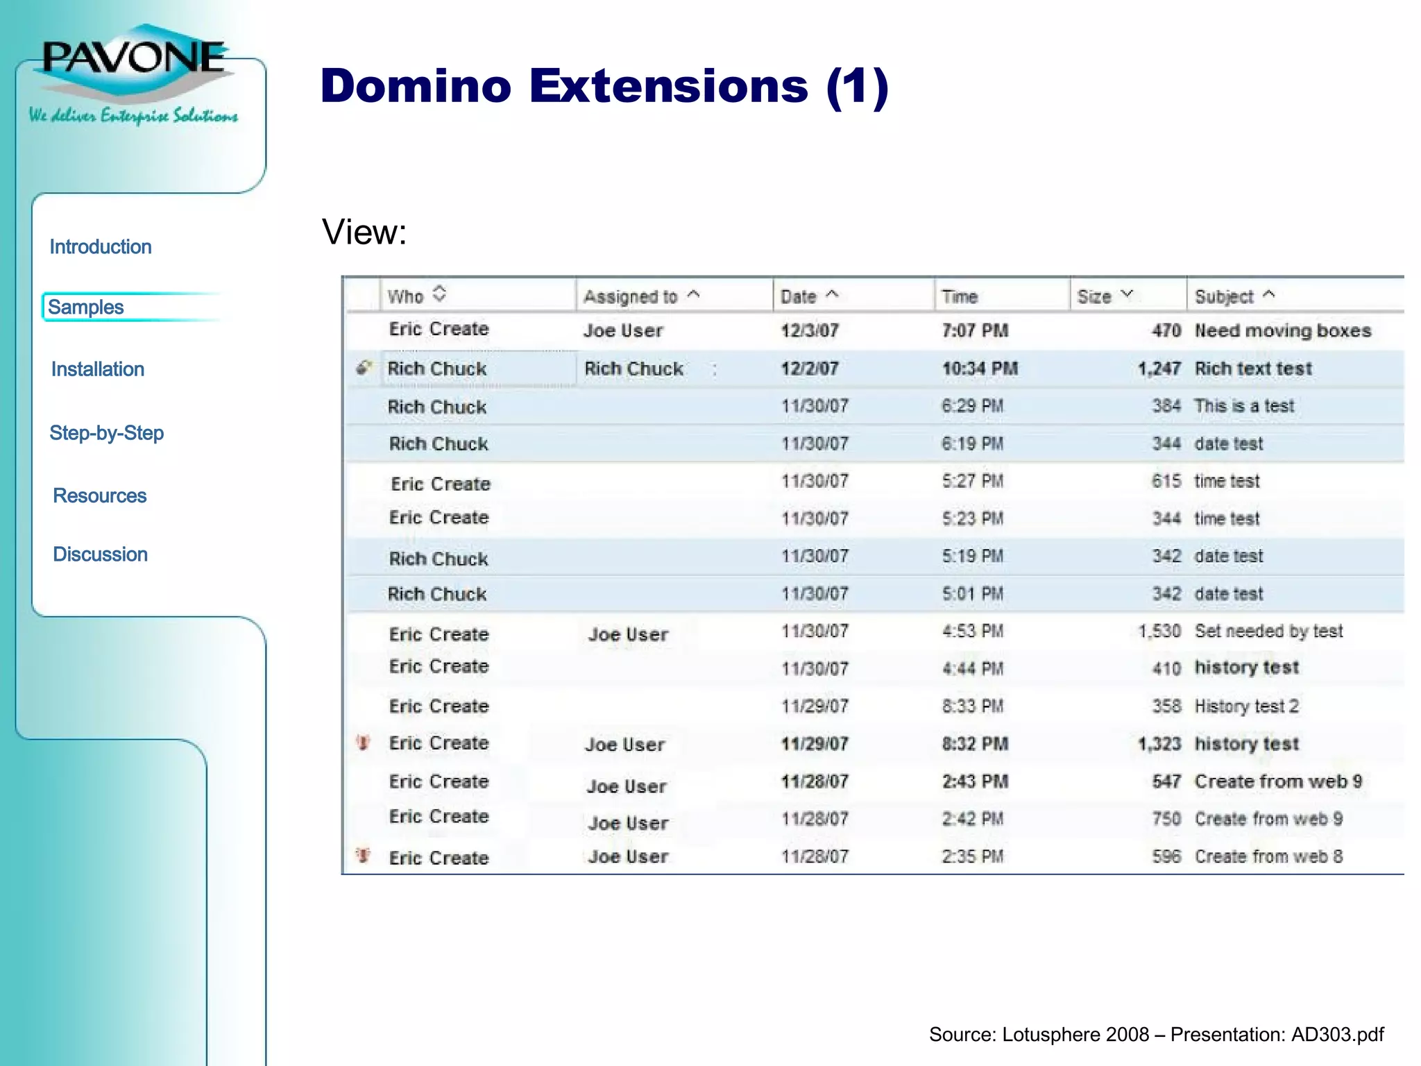
Task: Select the Samples navigation item
Action: point(85,307)
